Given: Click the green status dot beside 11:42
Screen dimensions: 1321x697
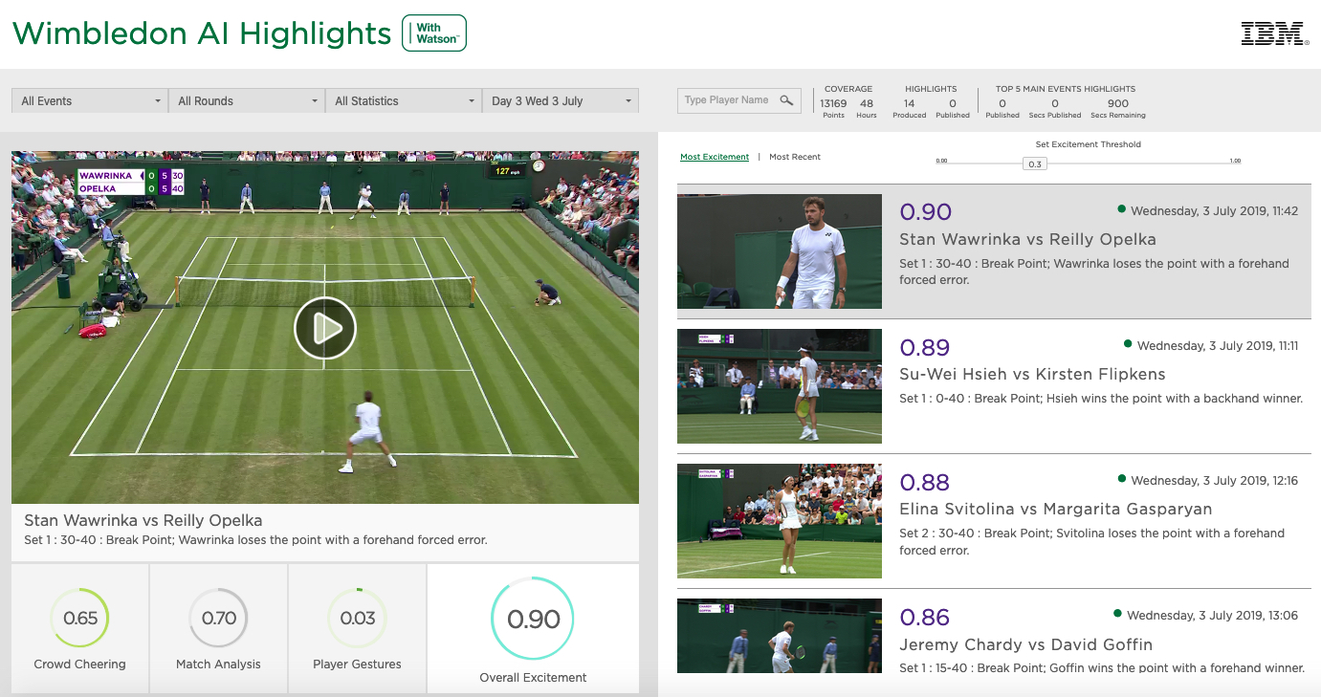Looking at the screenshot, I should [x=1121, y=209].
